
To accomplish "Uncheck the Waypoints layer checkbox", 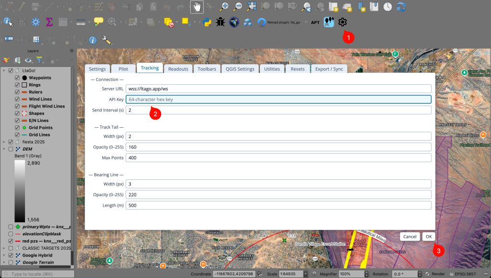I will pos(18,78).
